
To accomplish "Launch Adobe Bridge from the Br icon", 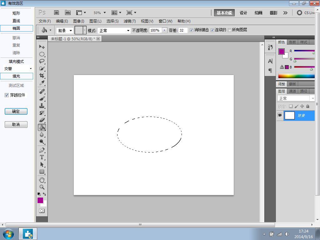I will pyautogui.click(x=57, y=13).
